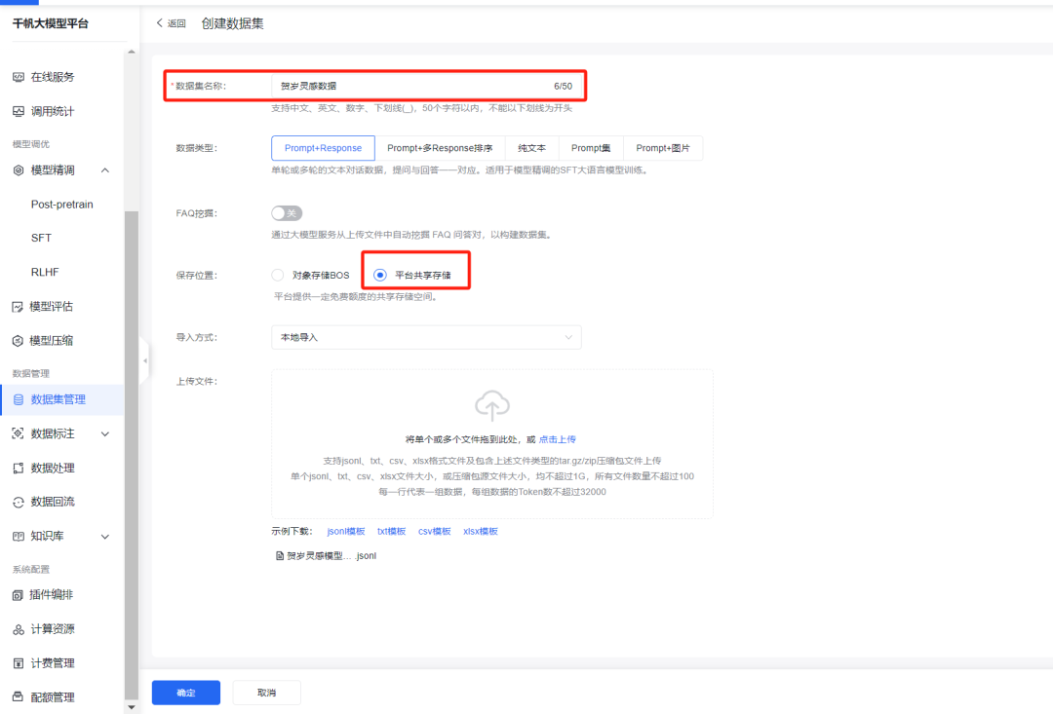The image size is (1053, 714).
Task: Click the 调用统计 icon in sidebar
Action: click(x=19, y=111)
